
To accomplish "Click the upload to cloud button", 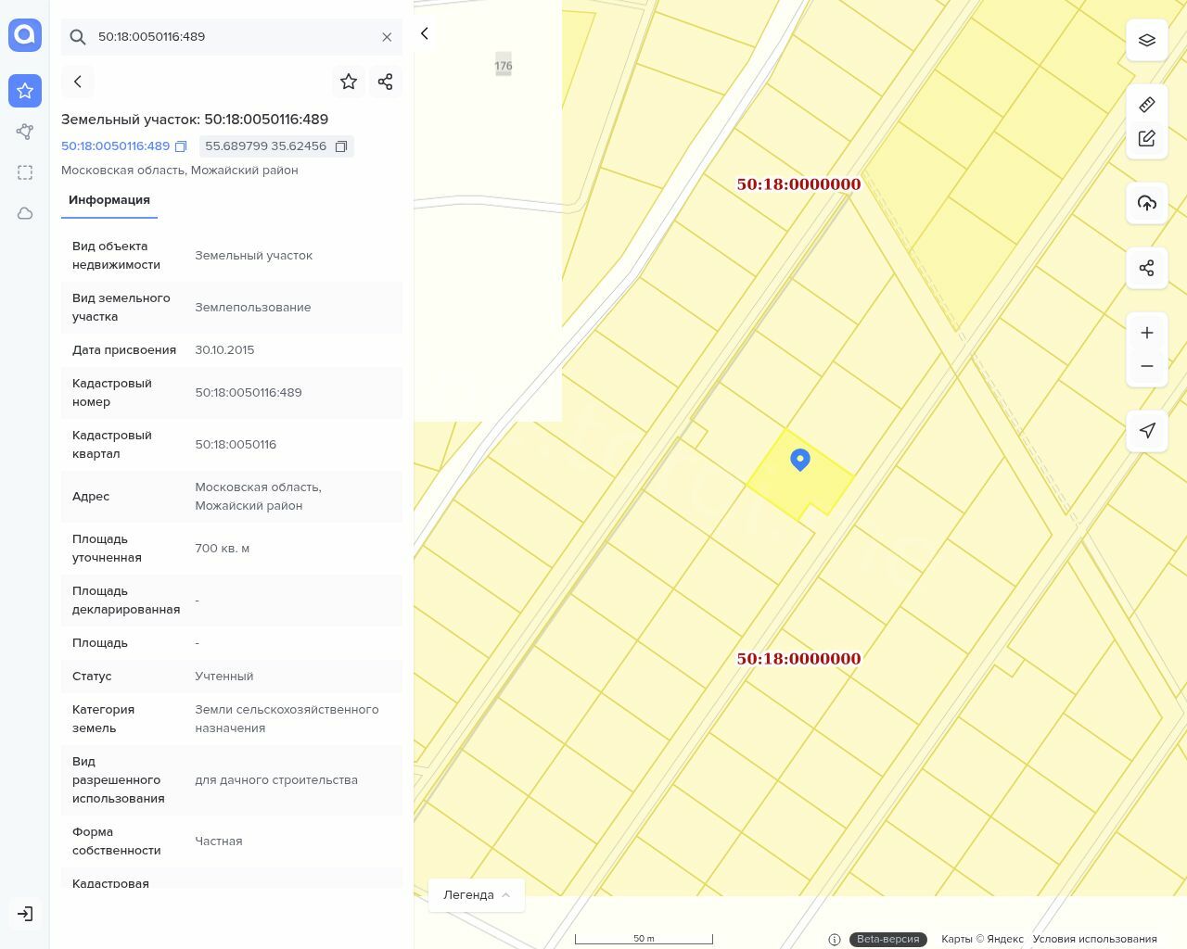I will tap(1147, 203).
